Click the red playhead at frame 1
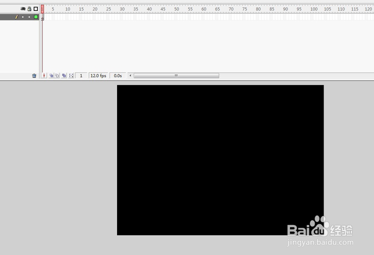The height and width of the screenshot is (255, 374). 42,9
